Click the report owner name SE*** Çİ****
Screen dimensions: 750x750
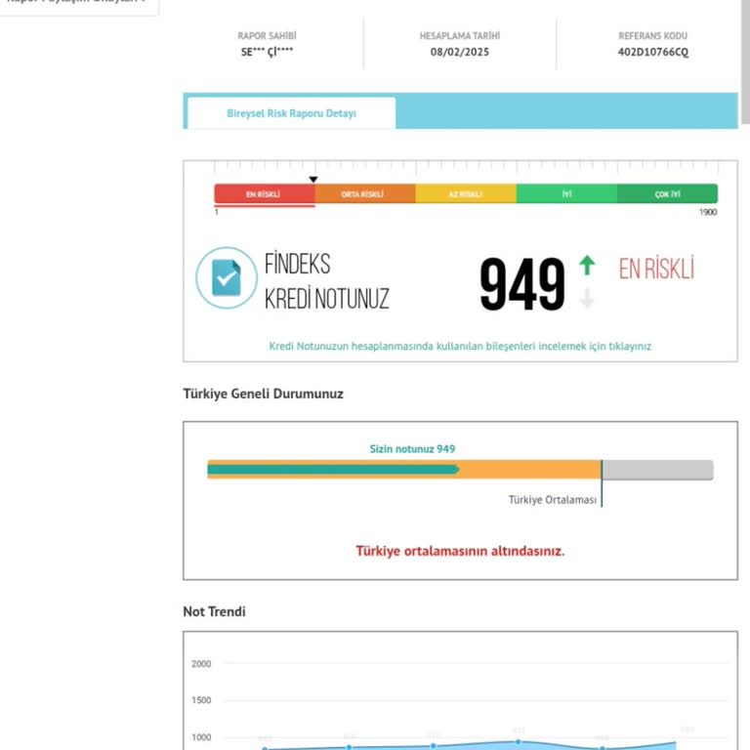[x=267, y=52]
